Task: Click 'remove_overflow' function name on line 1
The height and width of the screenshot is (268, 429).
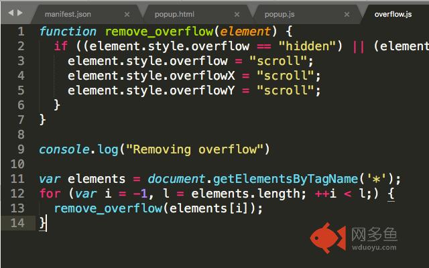Action: pyautogui.click(x=159, y=31)
